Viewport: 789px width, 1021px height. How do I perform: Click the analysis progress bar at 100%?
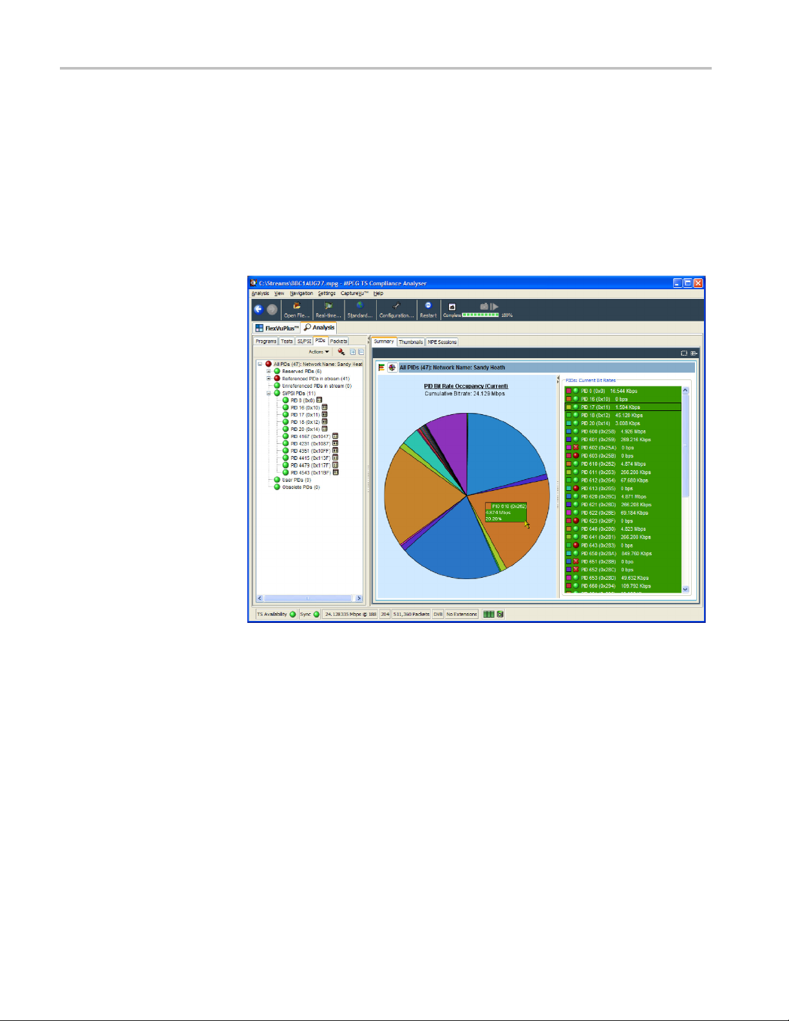[x=480, y=315]
